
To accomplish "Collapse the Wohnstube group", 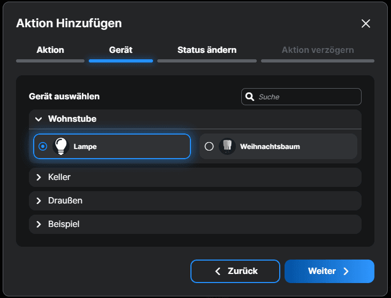I will [x=39, y=119].
